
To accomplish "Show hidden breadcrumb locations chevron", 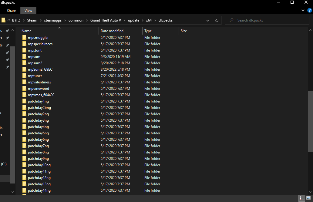I will [x=8, y=20].
